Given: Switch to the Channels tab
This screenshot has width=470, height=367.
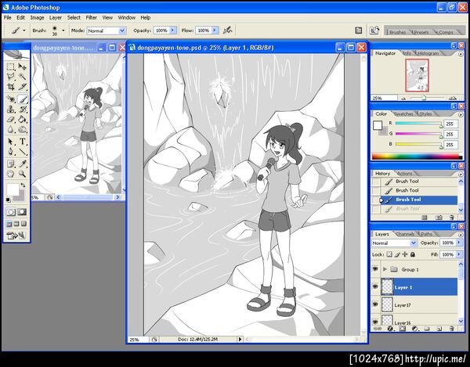Looking at the screenshot, I should (x=405, y=234).
